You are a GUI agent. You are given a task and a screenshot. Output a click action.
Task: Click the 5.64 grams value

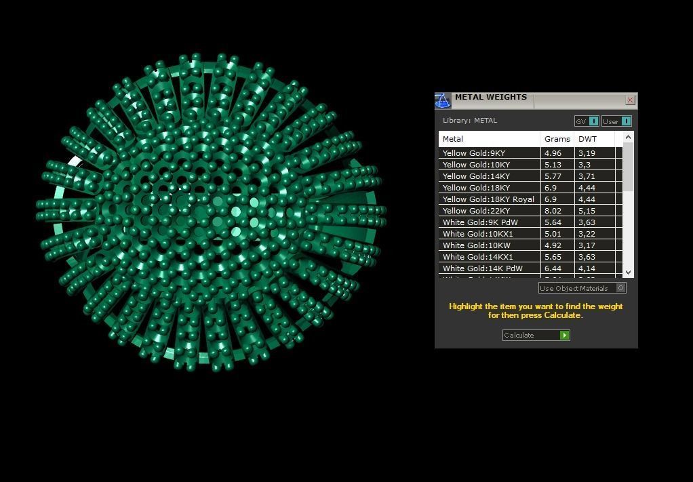pyautogui.click(x=553, y=222)
